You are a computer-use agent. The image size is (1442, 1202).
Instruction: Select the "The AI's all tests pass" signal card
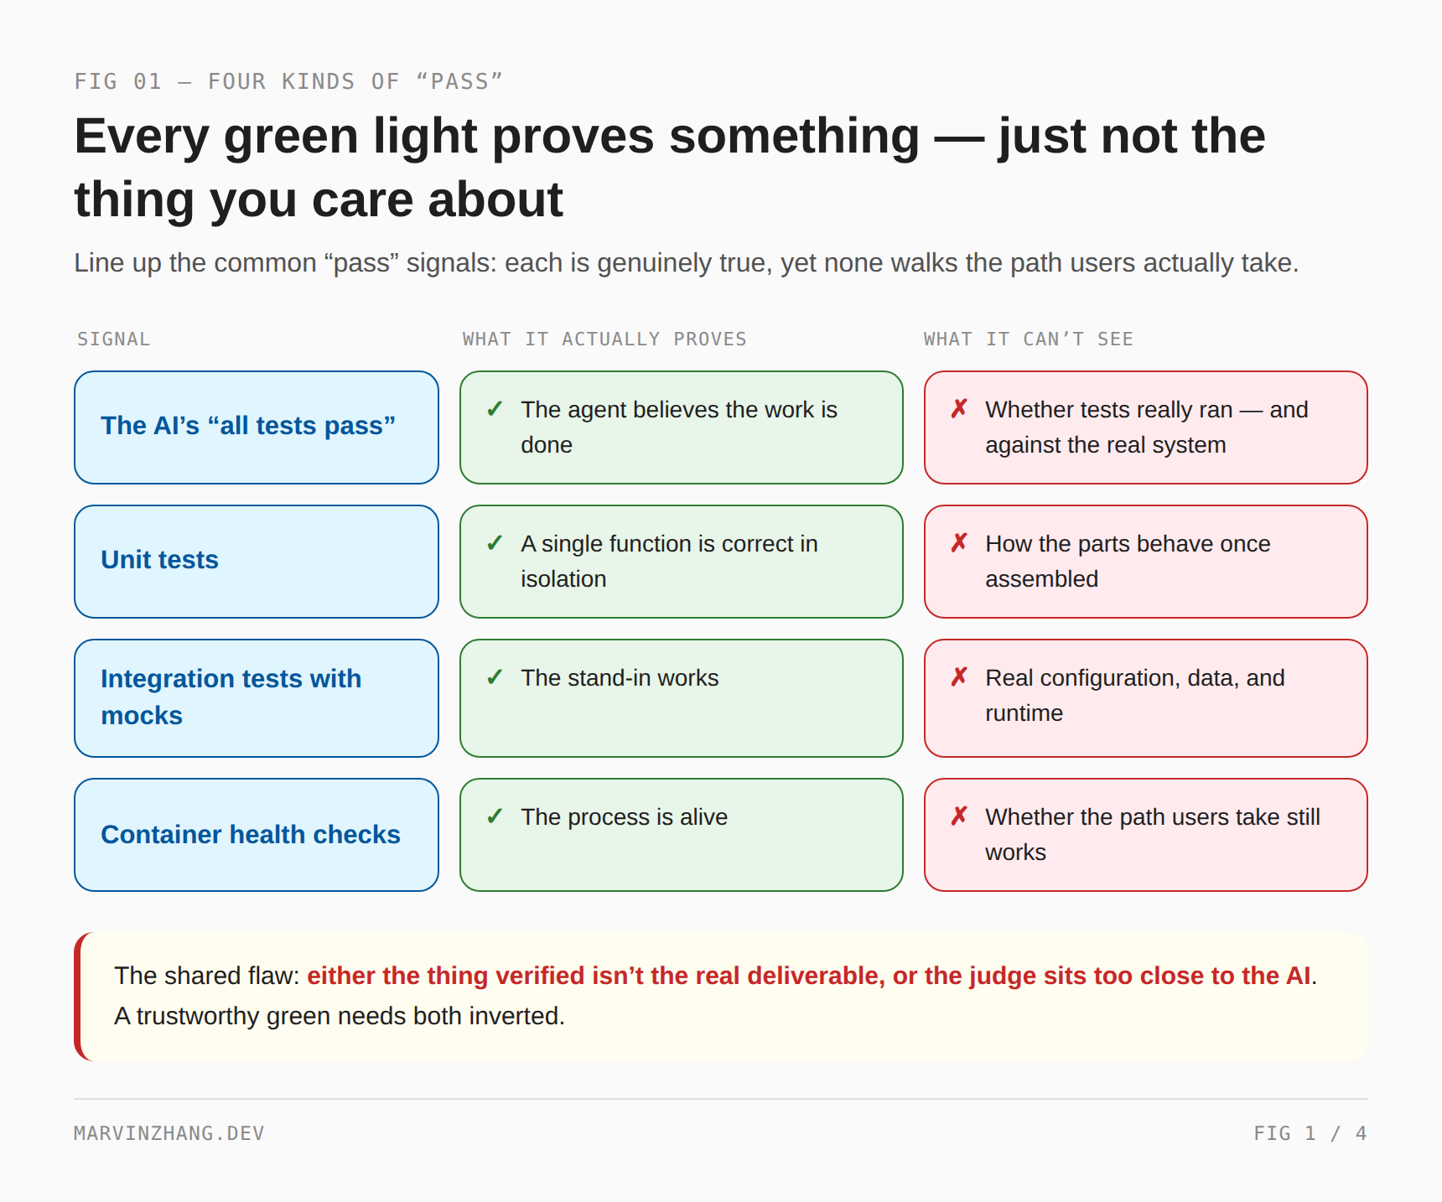[257, 427]
